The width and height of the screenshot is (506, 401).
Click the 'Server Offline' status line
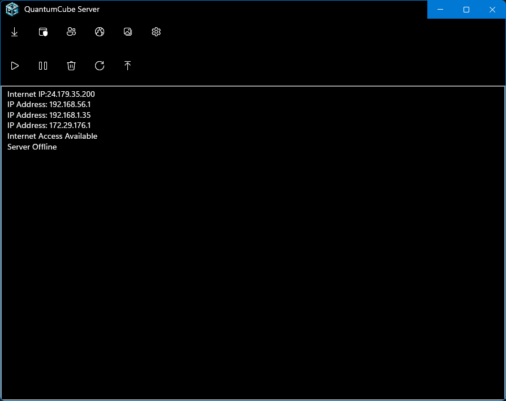point(32,147)
